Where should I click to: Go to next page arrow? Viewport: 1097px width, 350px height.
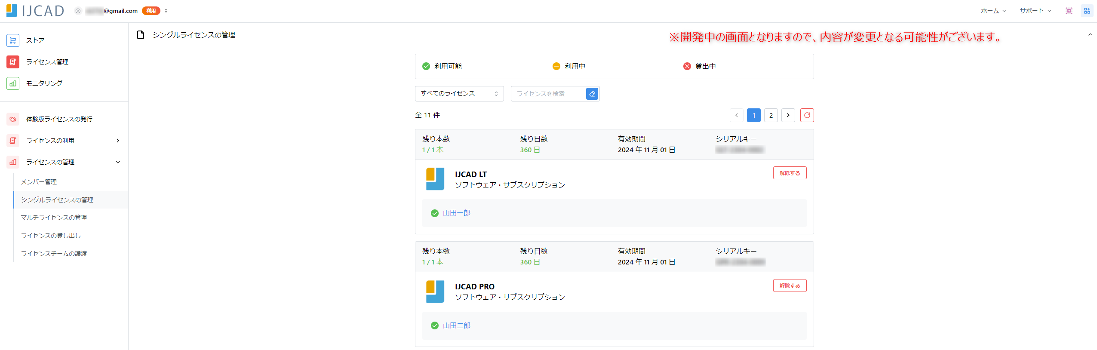788,115
